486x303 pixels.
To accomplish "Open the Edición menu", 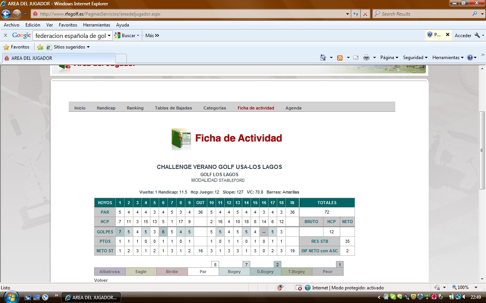I will (33, 25).
